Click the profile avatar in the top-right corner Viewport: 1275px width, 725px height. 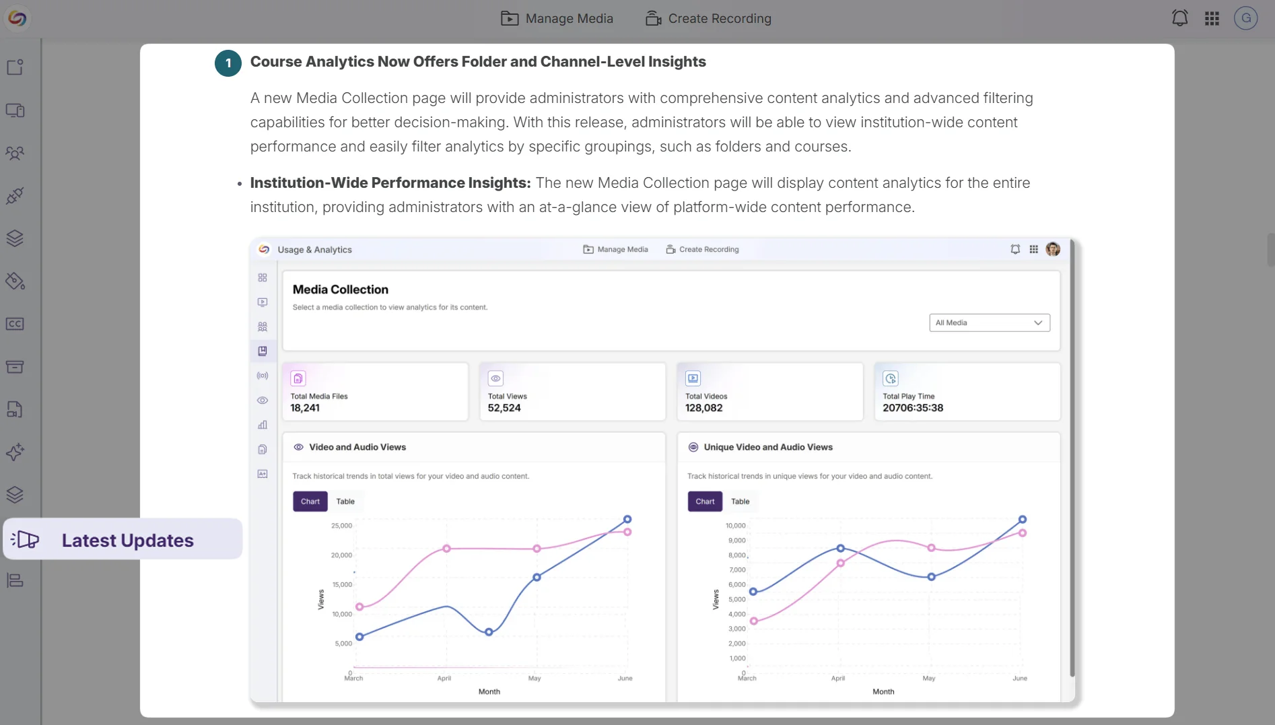[1245, 18]
